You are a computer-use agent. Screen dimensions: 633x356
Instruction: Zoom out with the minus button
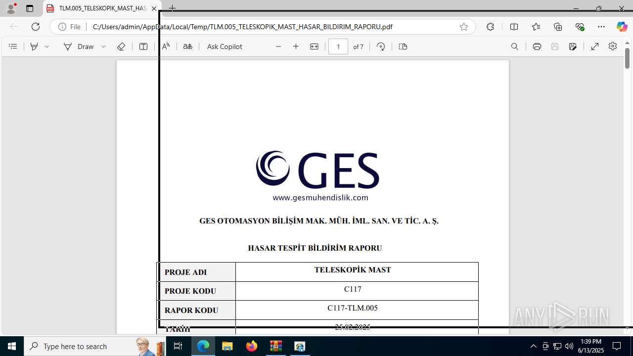click(x=278, y=46)
